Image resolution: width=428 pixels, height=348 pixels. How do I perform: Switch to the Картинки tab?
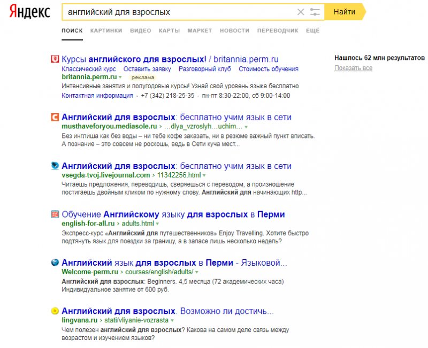[106, 30]
